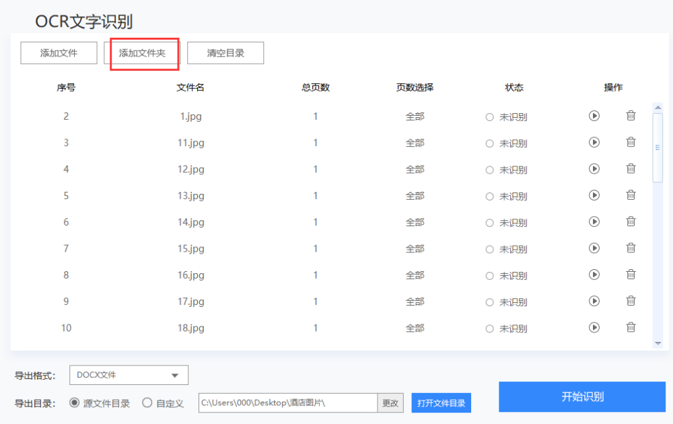Viewport: 673px width, 424px height.
Task: Delete the 14.jpg file entry
Action: pyautogui.click(x=631, y=222)
